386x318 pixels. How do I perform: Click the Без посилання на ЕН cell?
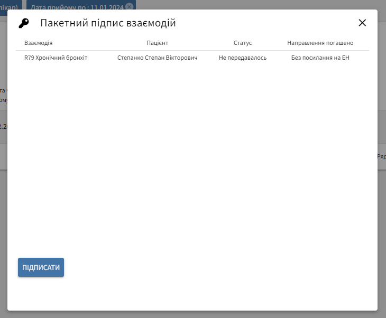(320, 58)
